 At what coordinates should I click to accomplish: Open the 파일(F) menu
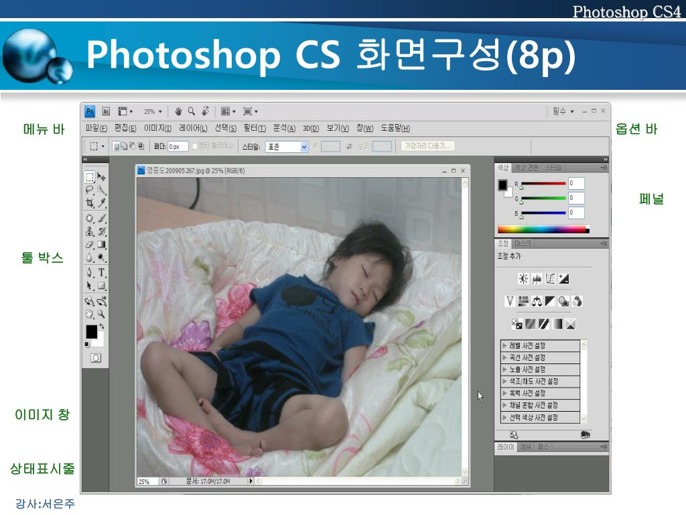pyautogui.click(x=96, y=128)
